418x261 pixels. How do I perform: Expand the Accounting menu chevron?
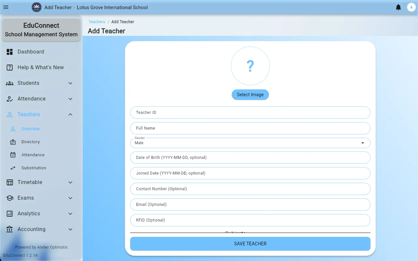tap(71, 229)
